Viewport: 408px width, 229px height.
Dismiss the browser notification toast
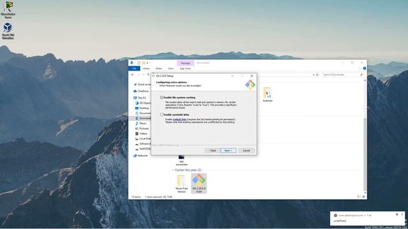402,214
